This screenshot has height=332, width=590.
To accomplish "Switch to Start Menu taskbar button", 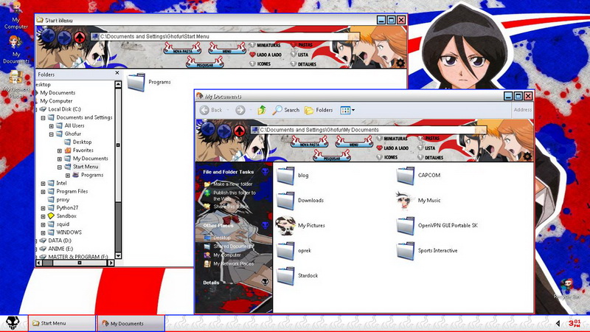I will 62,323.
